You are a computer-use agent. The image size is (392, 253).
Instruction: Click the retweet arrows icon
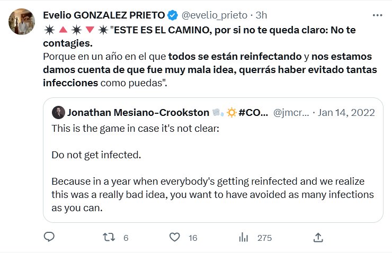coord(109,238)
